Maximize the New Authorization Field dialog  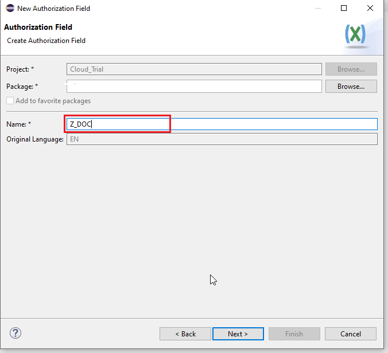pos(344,8)
